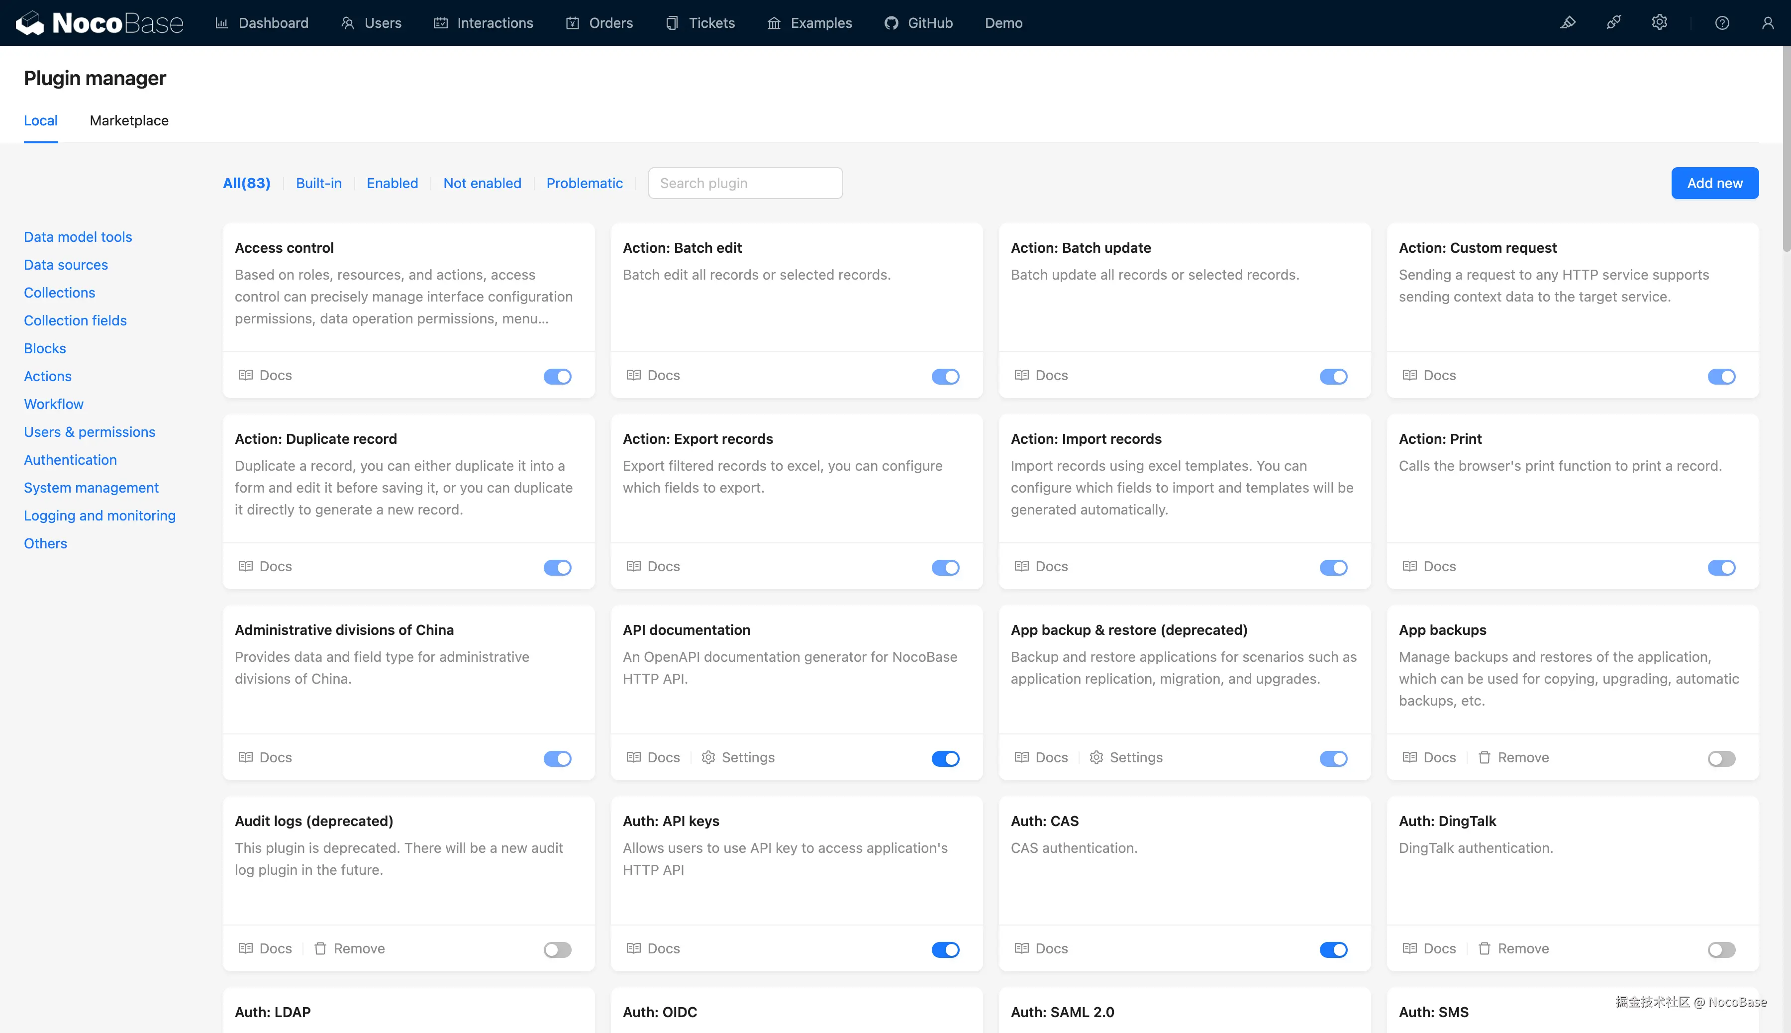Toggle the Action: Export records switch
1791x1033 pixels.
[946, 567]
